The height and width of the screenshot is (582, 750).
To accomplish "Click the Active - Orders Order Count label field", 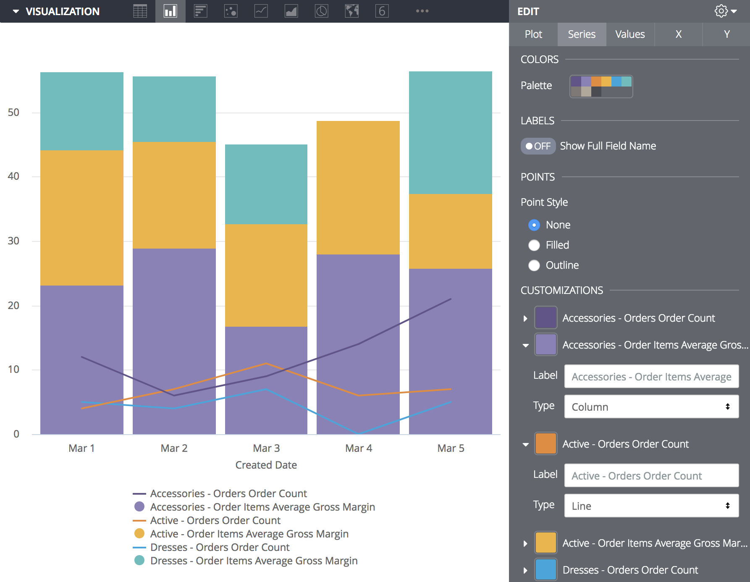I will tap(651, 475).
